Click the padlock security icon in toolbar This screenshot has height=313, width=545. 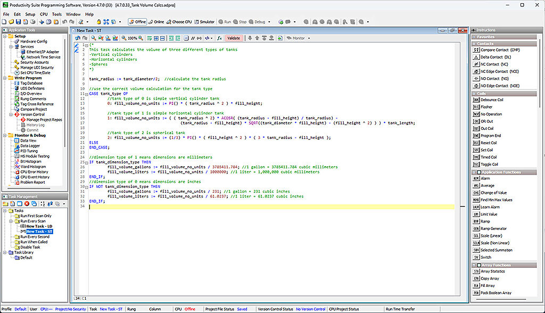[98, 22]
